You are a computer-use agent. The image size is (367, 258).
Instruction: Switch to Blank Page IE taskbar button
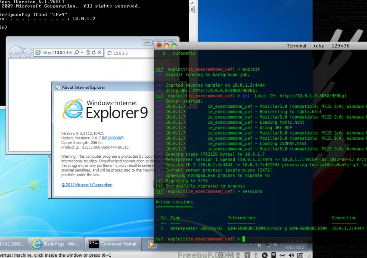tap(56, 244)
